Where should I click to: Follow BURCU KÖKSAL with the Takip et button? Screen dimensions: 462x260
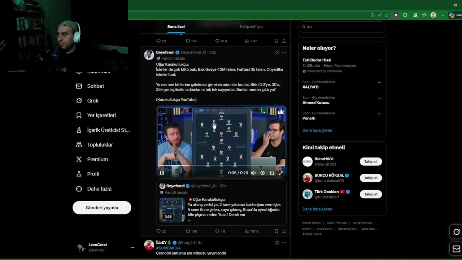point(371,178)
